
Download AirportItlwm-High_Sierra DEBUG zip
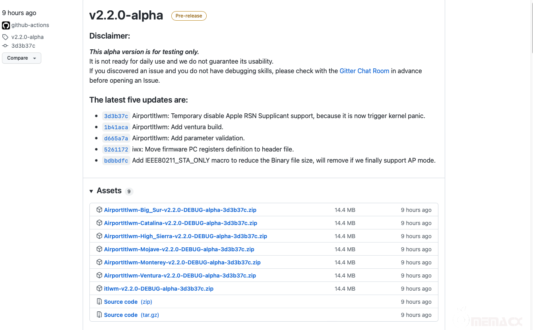pos(185,236)
